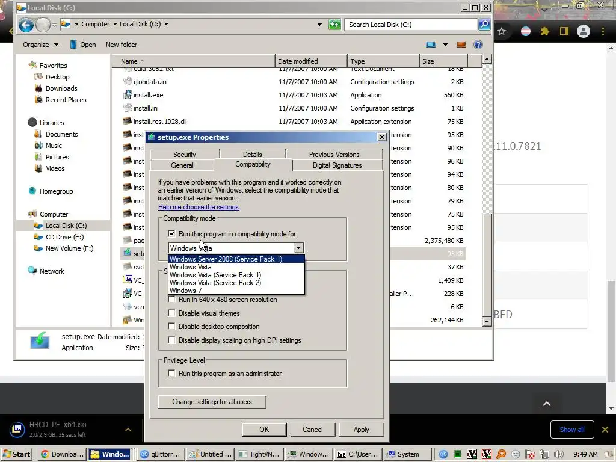Open the Documents library
616x462 pixels.
point(62,134)
